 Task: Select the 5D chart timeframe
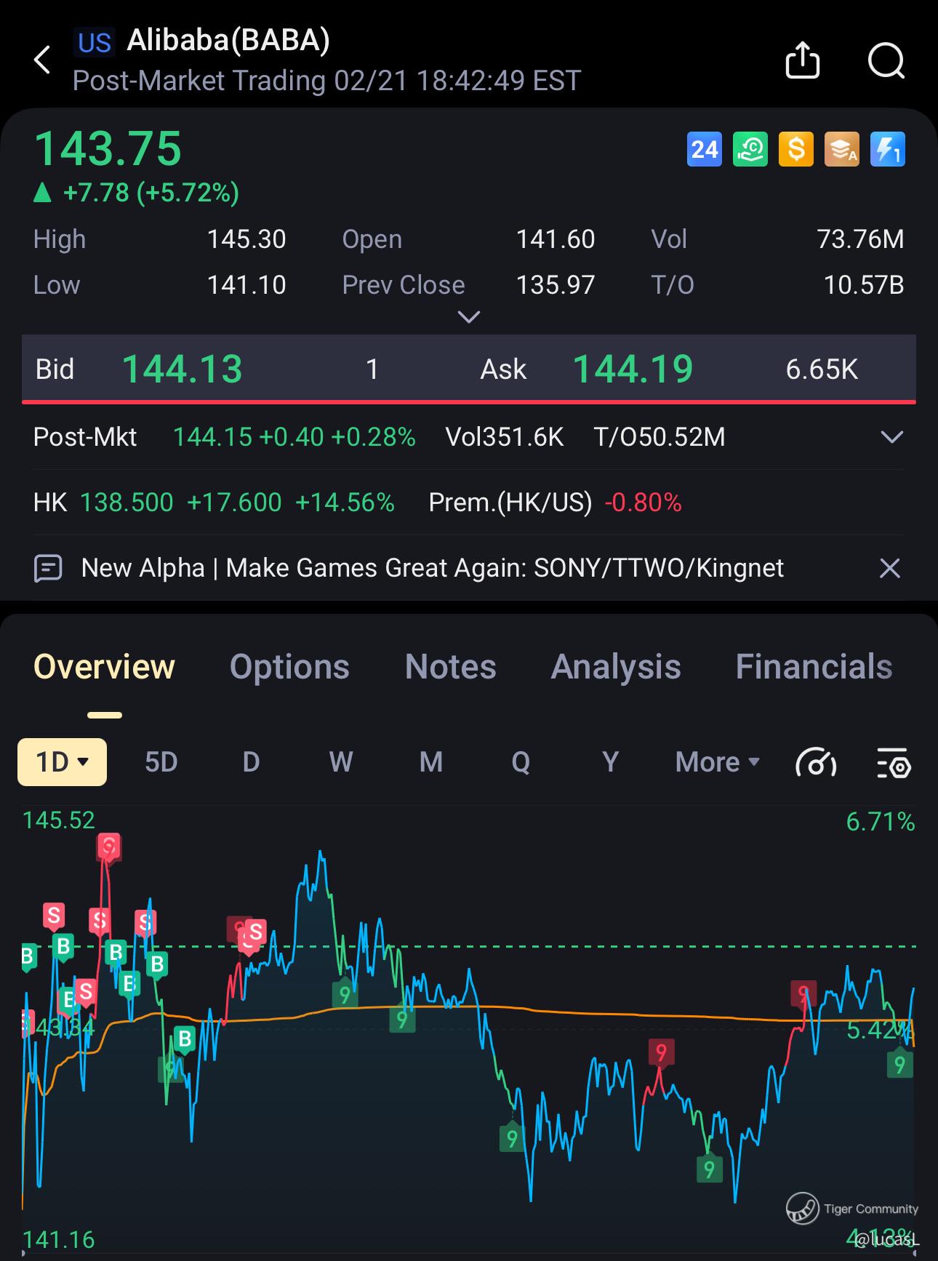[161, 762]
